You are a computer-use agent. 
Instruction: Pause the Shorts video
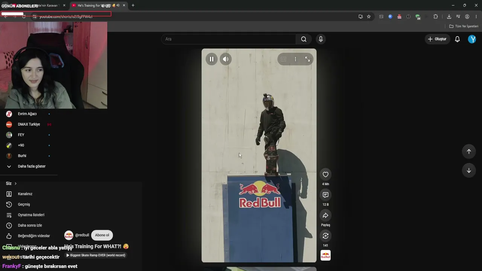click(212, 59)
